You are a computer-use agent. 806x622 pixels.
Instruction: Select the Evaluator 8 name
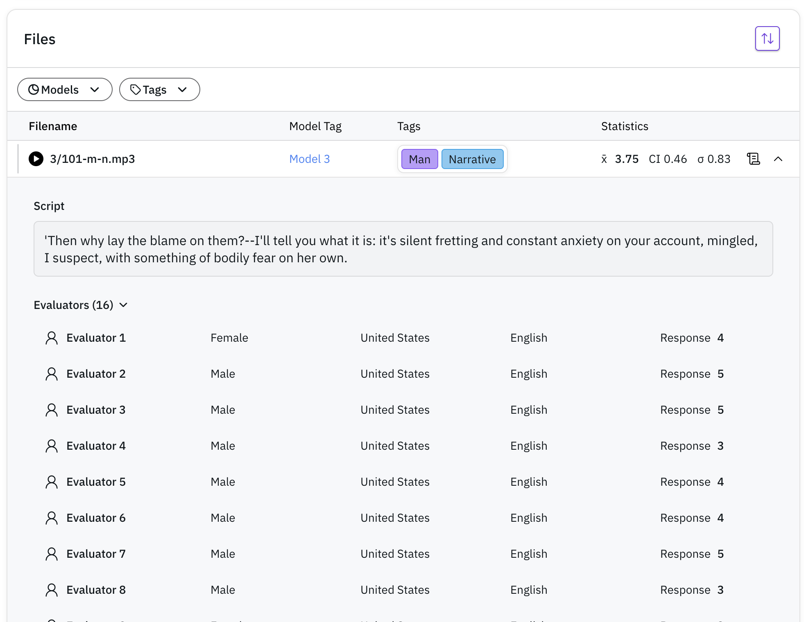[96, 590]
